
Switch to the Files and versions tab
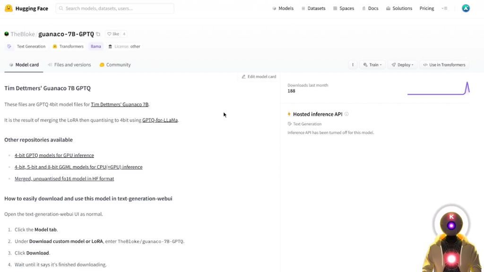pos(69,65)
